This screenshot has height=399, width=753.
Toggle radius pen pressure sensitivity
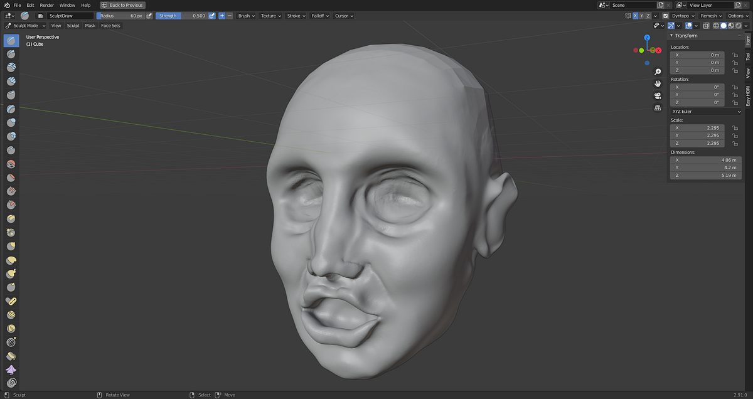click(149, 16)
